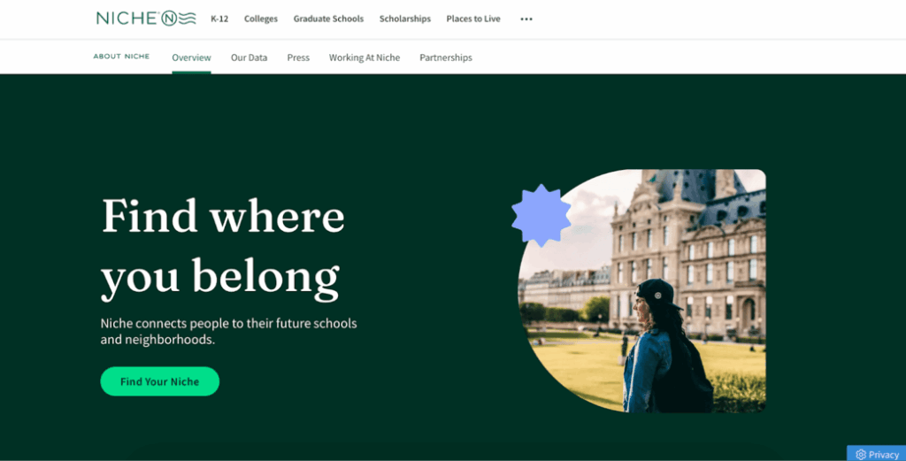The image size is (906, 461).
Task: Click the 'Niche connects people' description text
Action: tap(229, 331)
